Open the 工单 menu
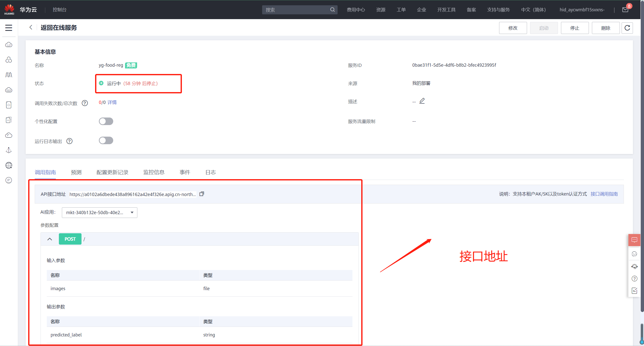This screenshot has height=346, width=644. [401, 10]
